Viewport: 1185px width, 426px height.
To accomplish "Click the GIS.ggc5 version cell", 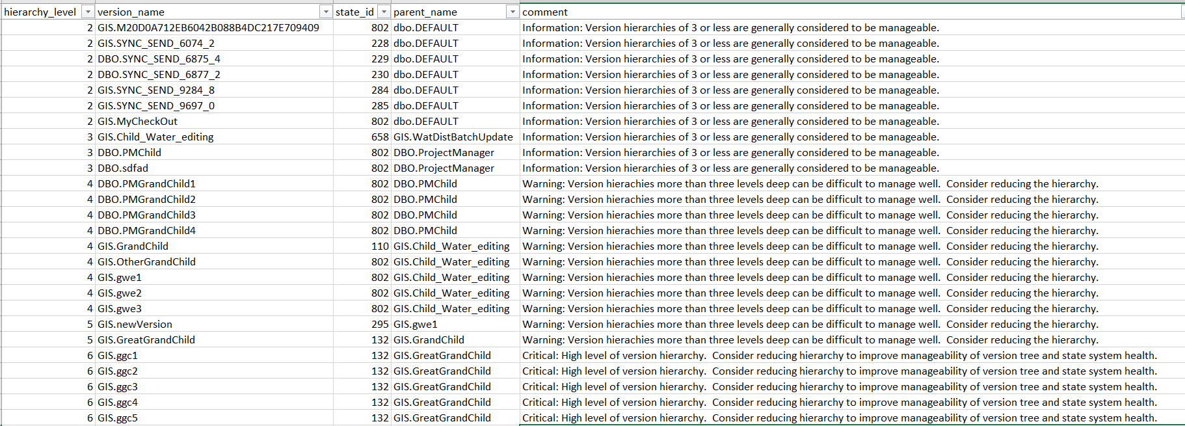I will point(214,418).
